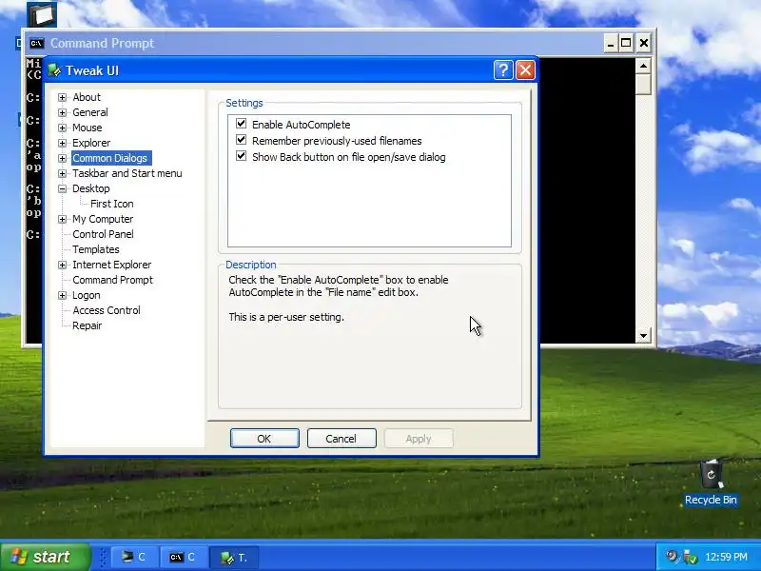Uncheck Remember previously-used filenames
This screenshot has height=571, width=761.
241,140
